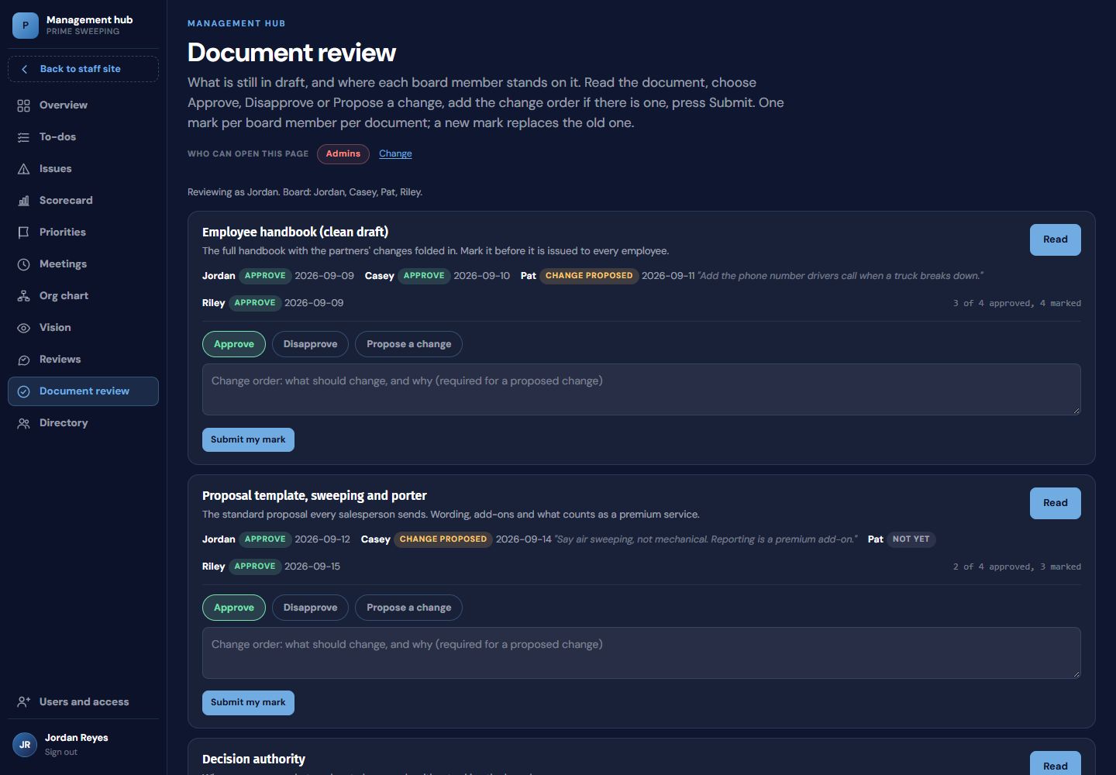Click Pat's truck breakdown change comment
This screenshot has height=775, width=1116.
840,276
